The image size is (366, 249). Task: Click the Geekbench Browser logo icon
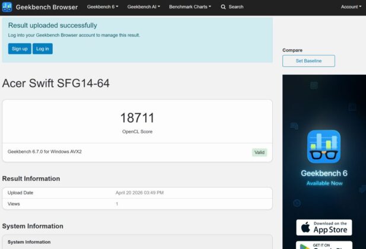click(7, 7)
